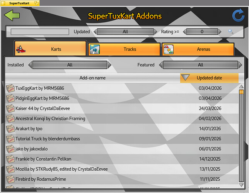Viewport: 249px width, 193px height.
Task: Click the scrollbar up arrow
Action: [241, 86]
